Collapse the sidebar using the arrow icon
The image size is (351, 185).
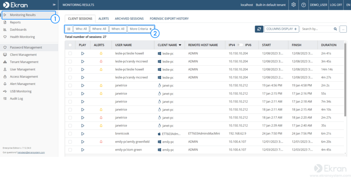[x=54, y=5]
